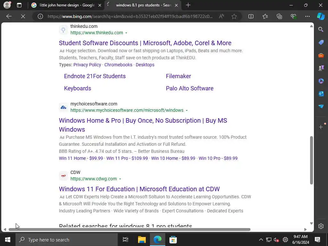Screen dimensions: 328x246
Task: Open Windows 11 For Education CDW result
Action: click(x=139, y=189)
